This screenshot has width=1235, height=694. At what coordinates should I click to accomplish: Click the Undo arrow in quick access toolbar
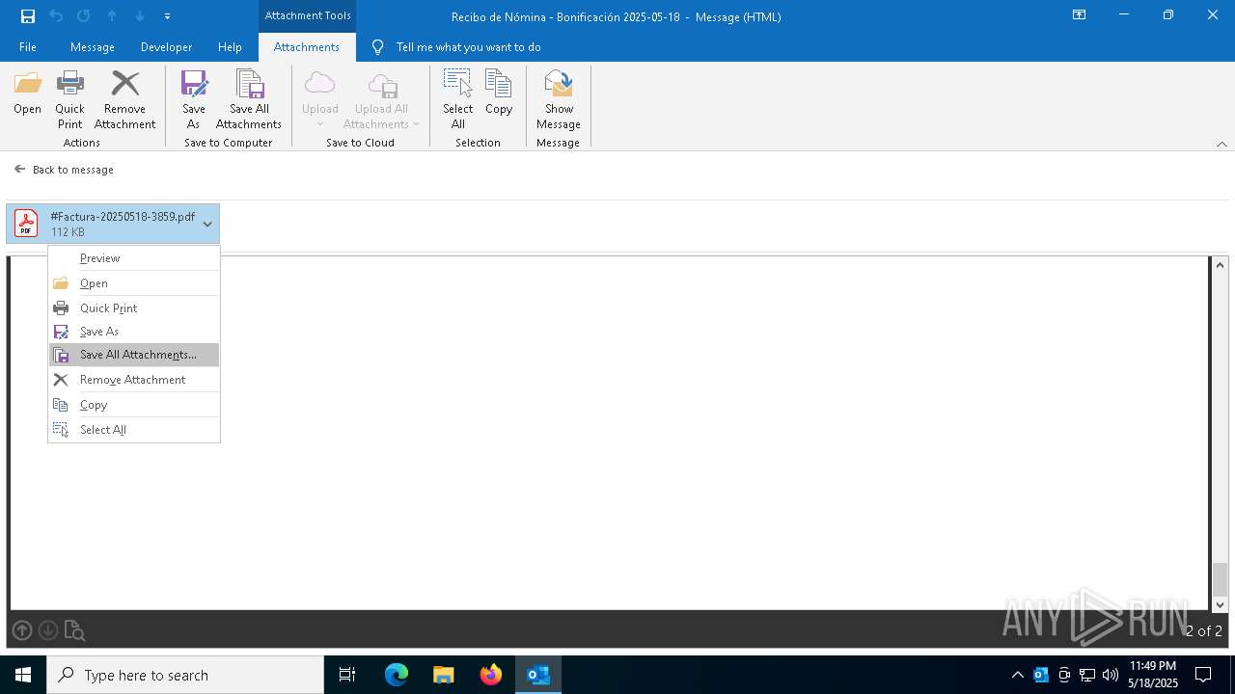[56, 16]
